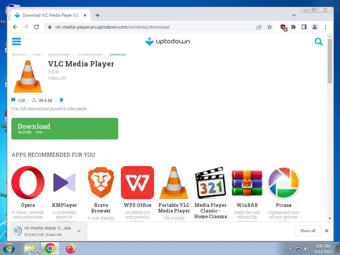Click the padlock site info icon

pos(50,27)
